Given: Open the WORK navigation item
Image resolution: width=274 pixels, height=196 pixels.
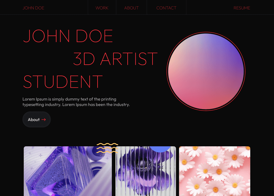Looking at the screenshot, I should coord(102,8).
